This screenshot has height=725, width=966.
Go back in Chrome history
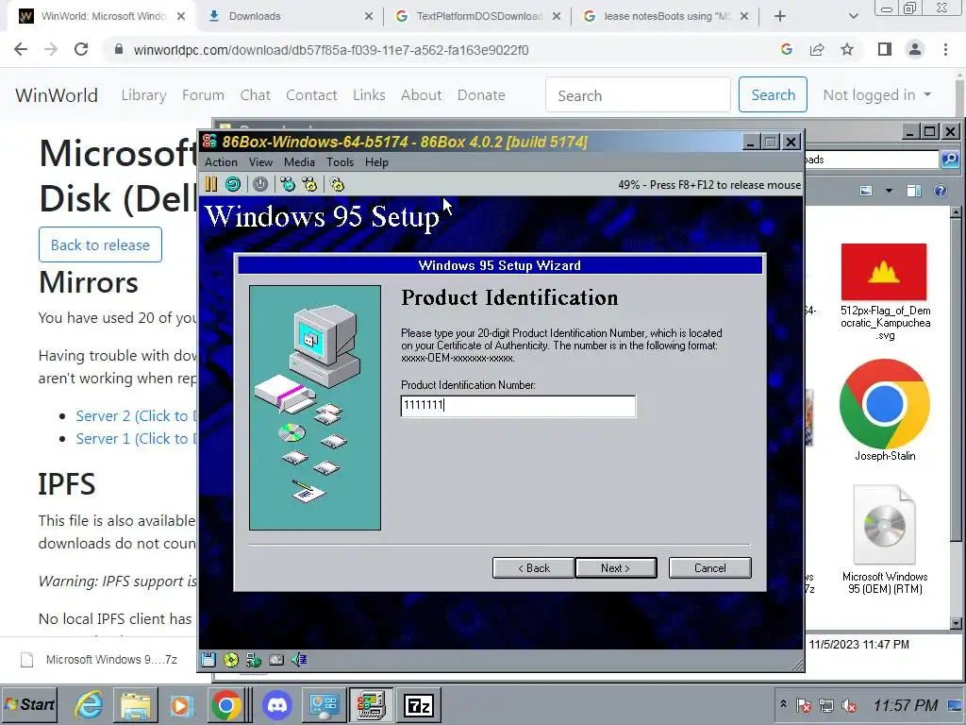[x=21, y=49]
